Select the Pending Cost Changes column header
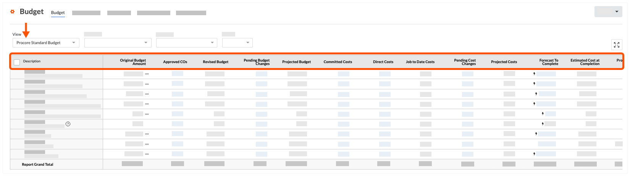Screen dimensions: 630x176 [465, 62]
